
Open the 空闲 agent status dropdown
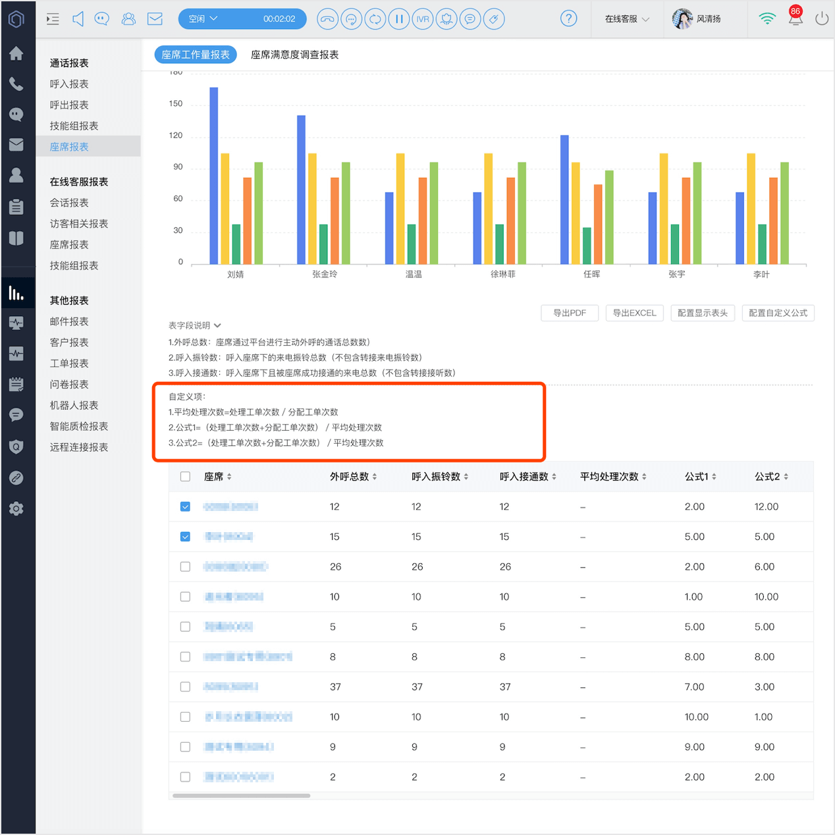pyautogui.click(x=203, y=19)
